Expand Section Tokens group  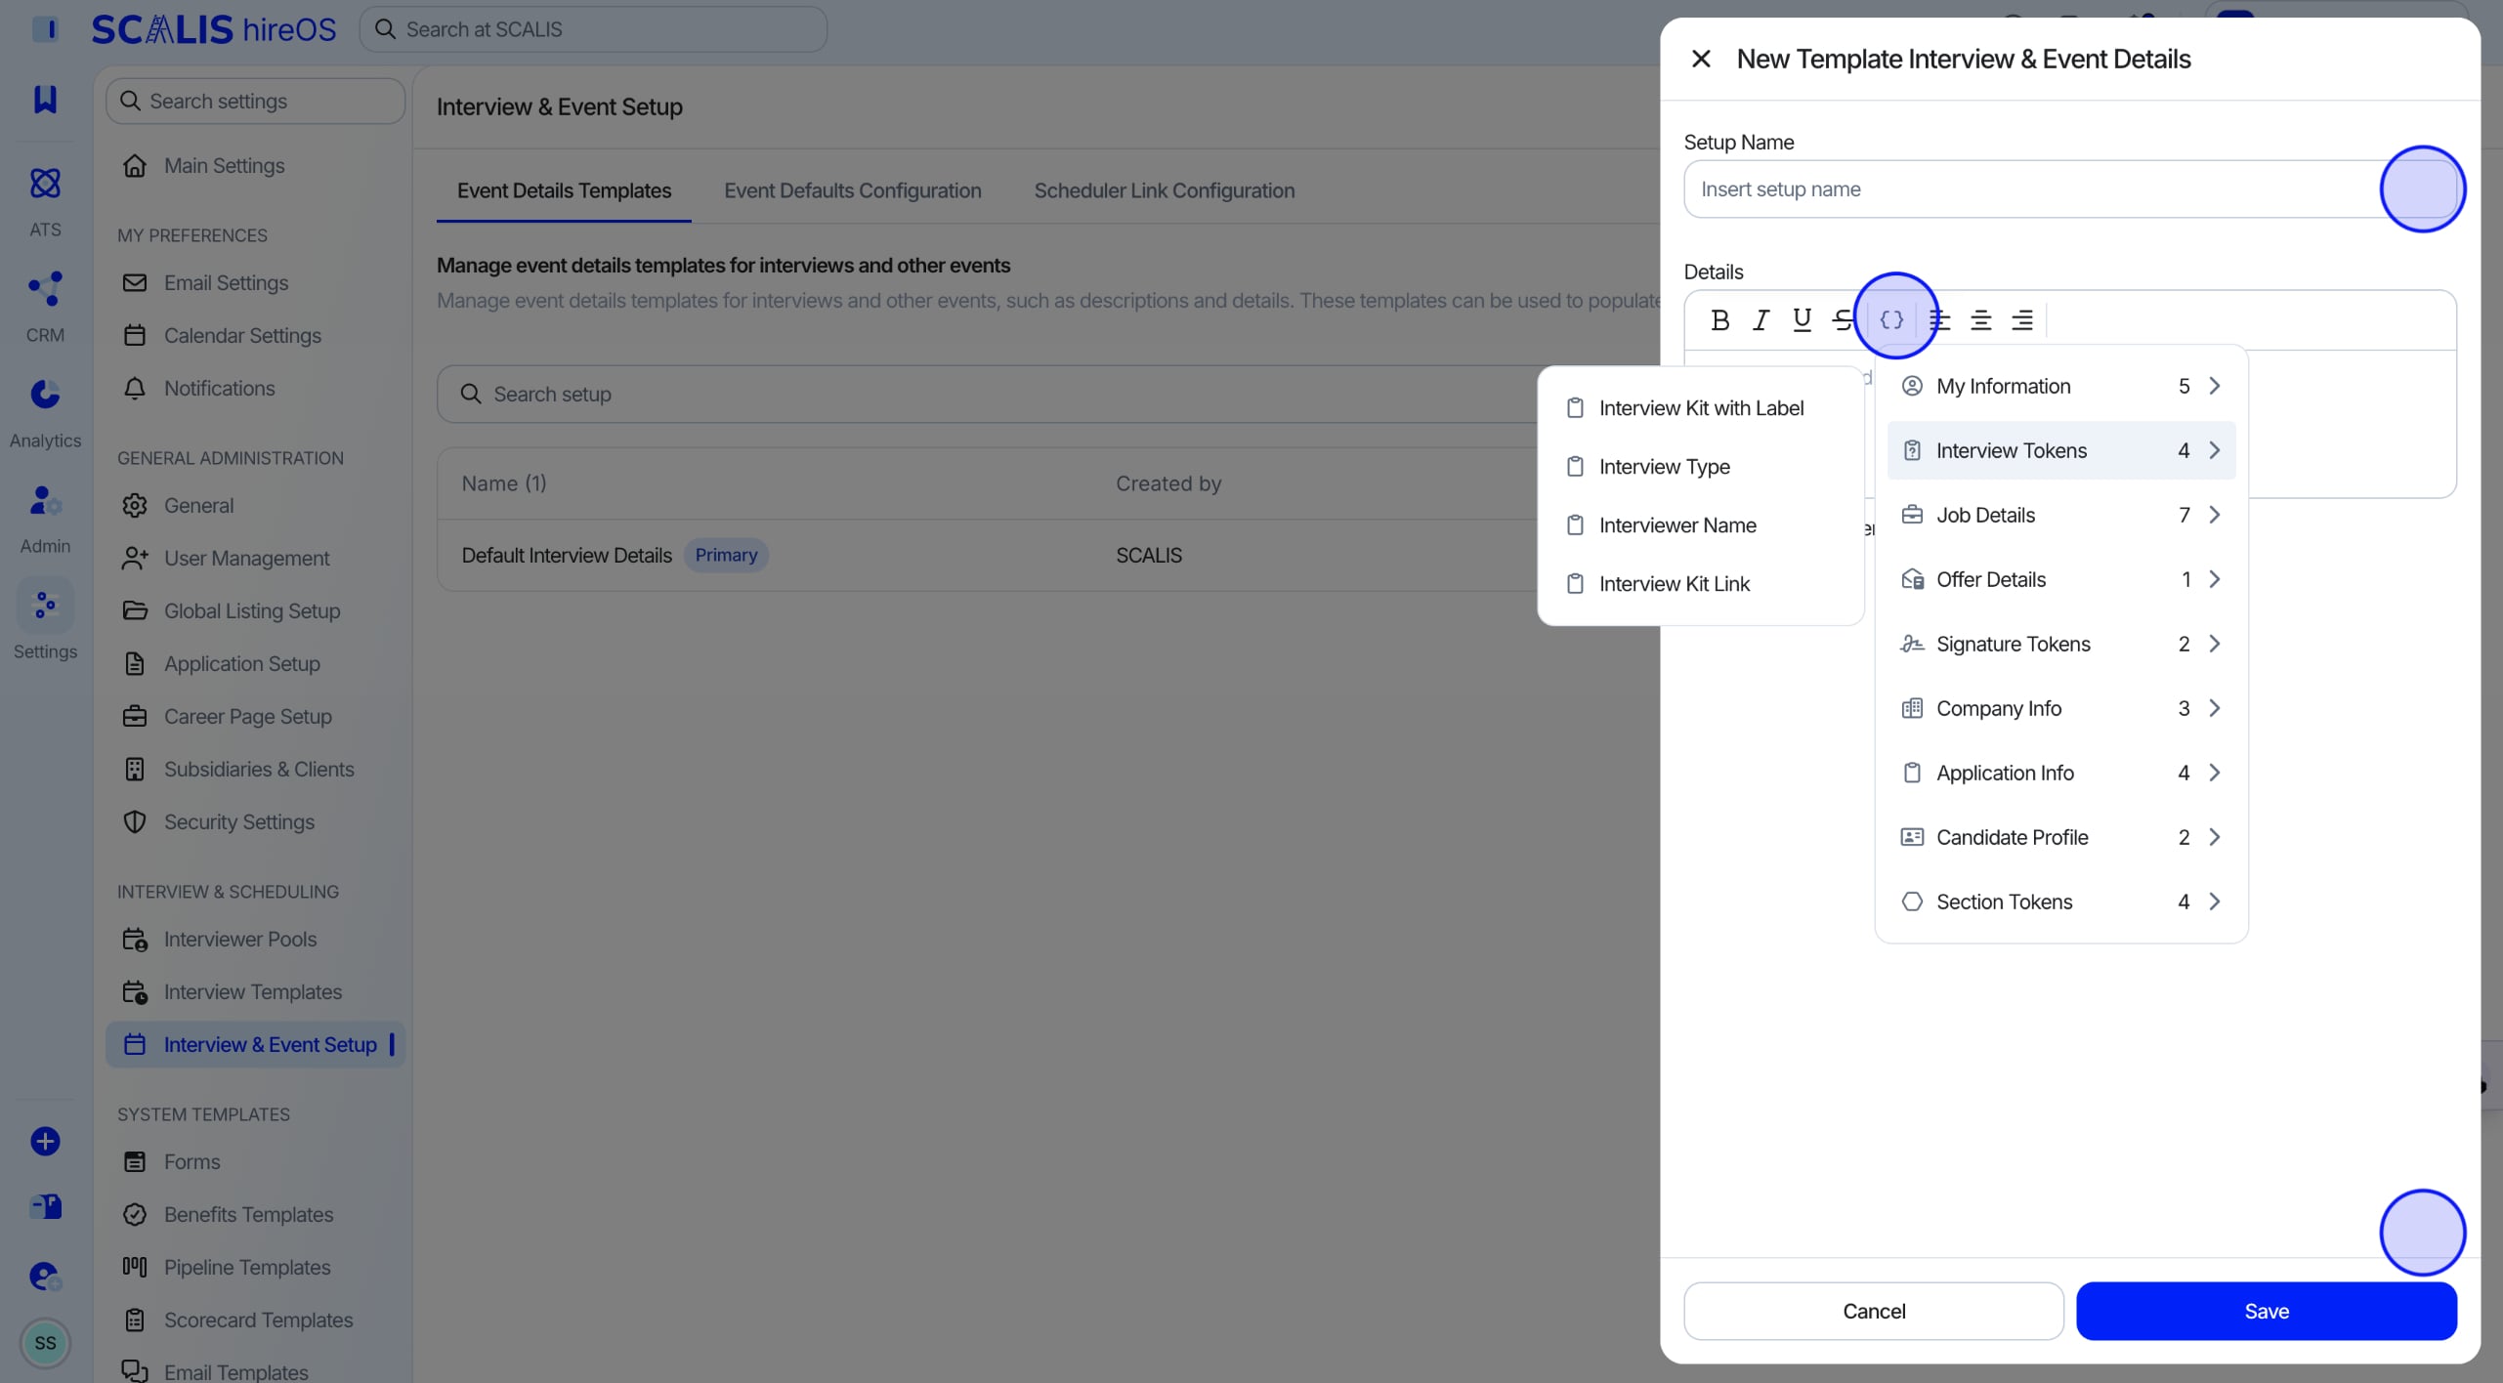click(x=2061, y=901)
